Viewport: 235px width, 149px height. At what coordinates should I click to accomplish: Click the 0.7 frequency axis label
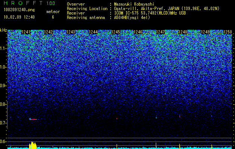click(3, 123)
